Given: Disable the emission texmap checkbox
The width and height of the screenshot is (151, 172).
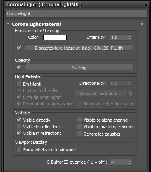Looking at the screenshot, I should (x=19, y=48).
